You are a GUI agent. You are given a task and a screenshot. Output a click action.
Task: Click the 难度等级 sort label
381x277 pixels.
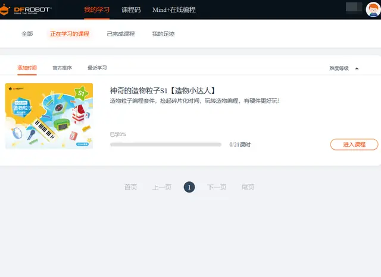(339, 68)
